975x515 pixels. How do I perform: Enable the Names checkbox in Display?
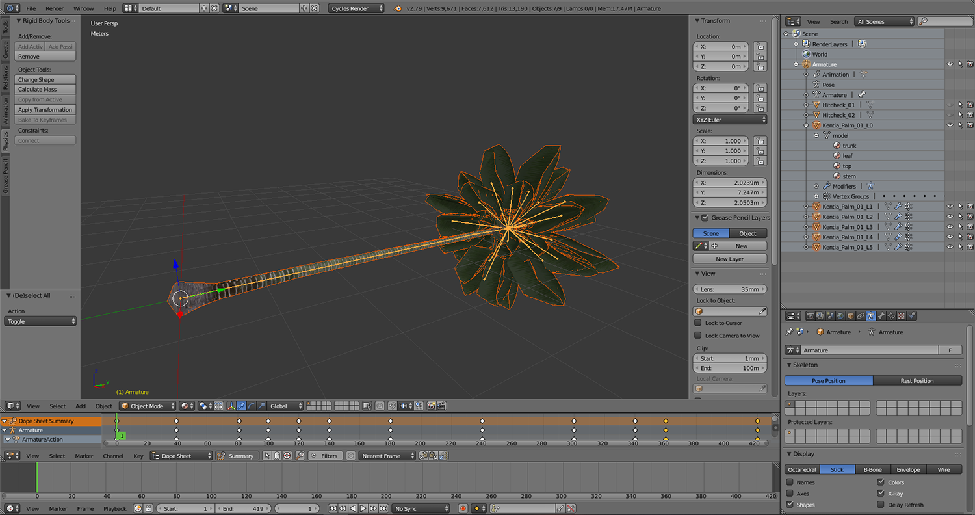pos(790,482)
